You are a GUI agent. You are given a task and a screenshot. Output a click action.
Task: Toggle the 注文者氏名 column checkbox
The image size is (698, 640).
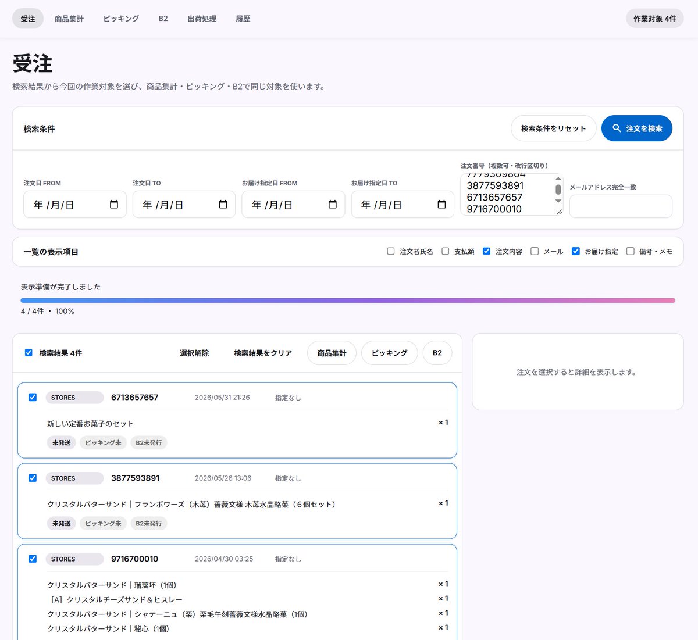point(391,251)
